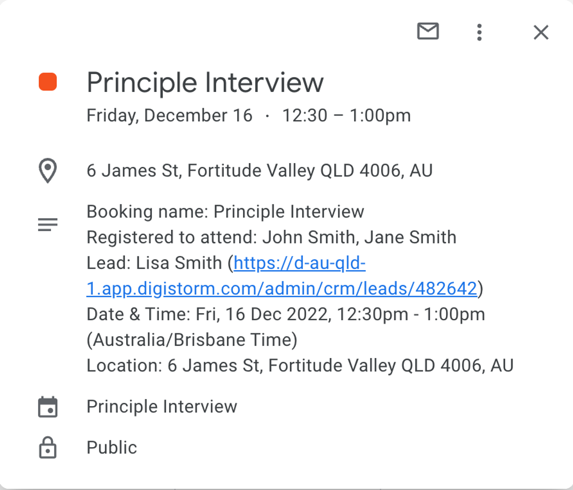Click the location pin icon

[x=48, y=171]
